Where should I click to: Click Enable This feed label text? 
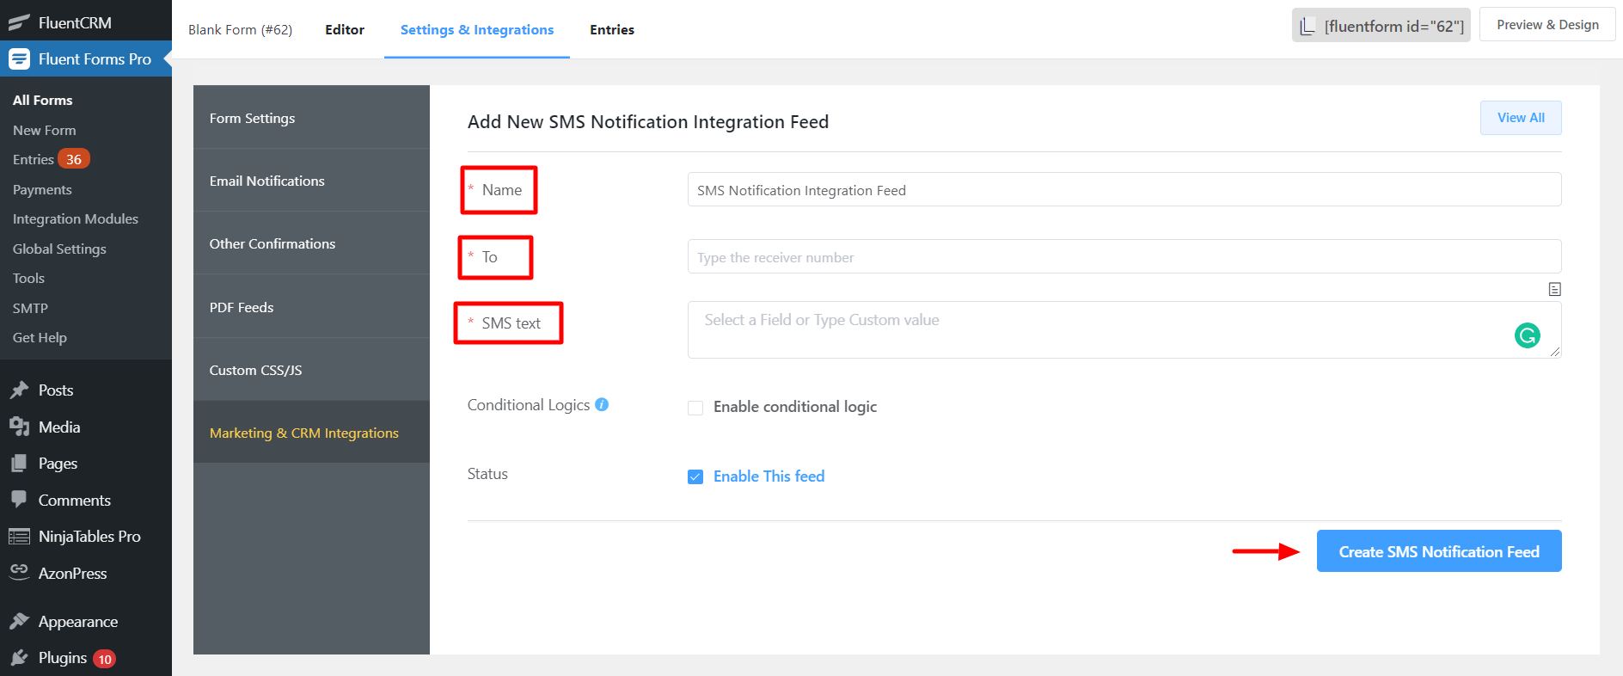tap(769, 476)
